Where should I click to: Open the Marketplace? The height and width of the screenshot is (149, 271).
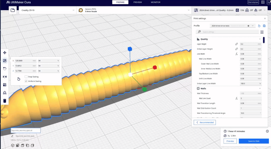click(x=253, y=2)
